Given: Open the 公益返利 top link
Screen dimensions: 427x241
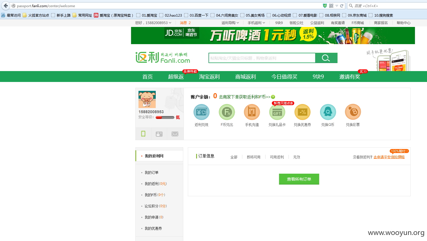Looking at the screenshot, I should point(317,23).
